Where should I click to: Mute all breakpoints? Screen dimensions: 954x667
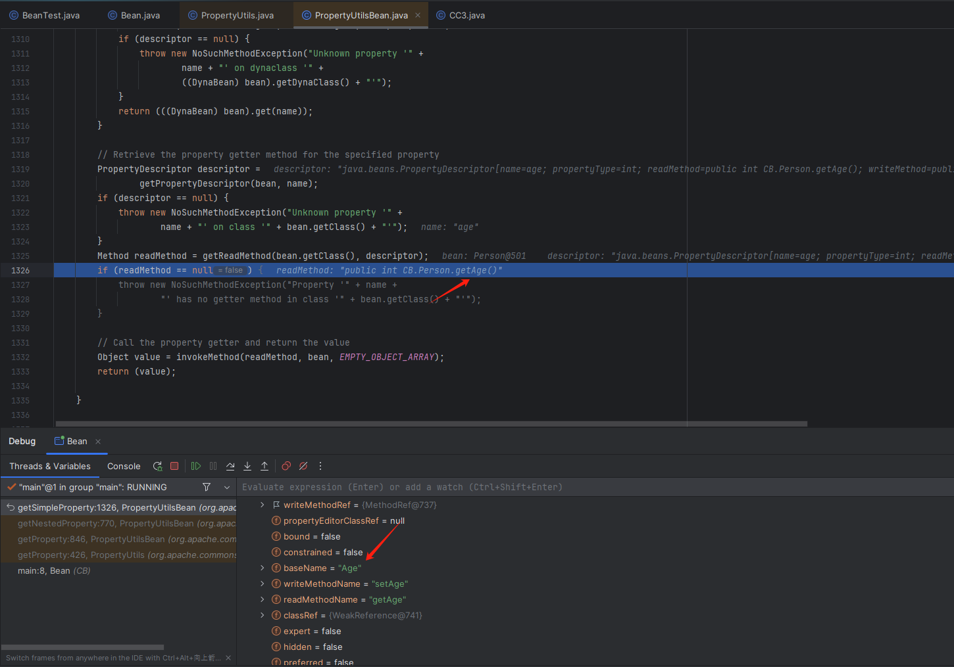pyautogui.click(x=303, y=466)
